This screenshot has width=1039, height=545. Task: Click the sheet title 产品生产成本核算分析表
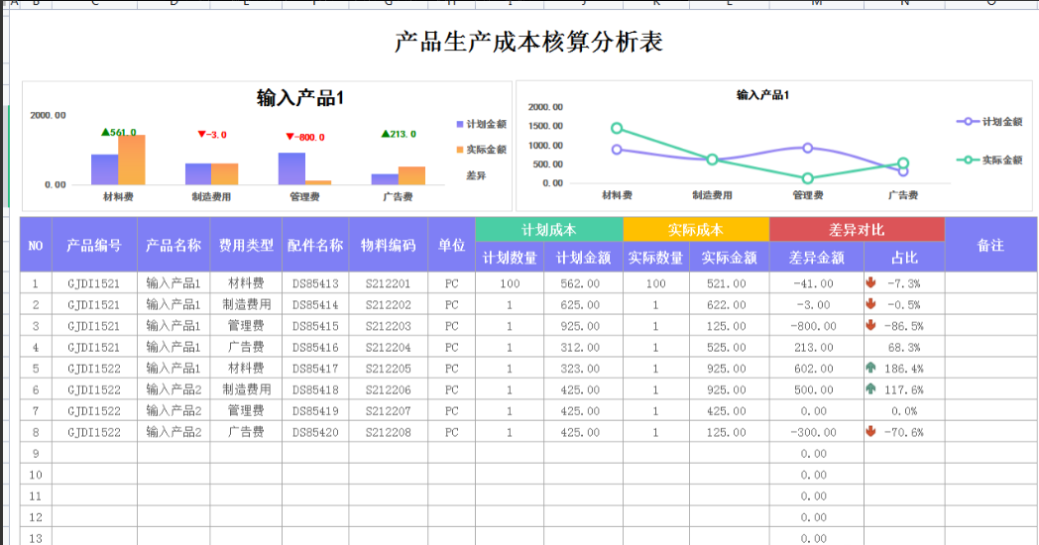pyautogui.click(x=528, y=42)
